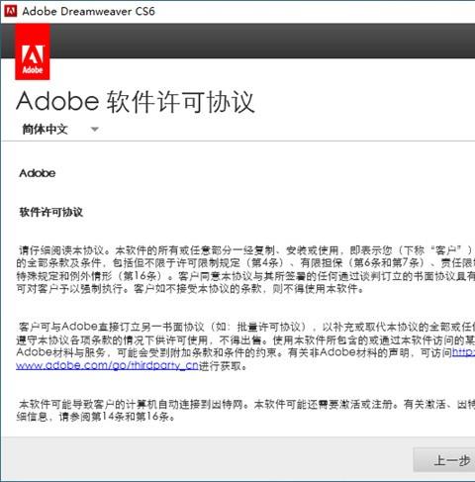The image size is (475, 482).
Task: Open the 简体中文 language dropdown
Action: (60, 129)
